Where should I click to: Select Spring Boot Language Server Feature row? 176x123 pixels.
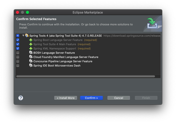tap(88, 40)
